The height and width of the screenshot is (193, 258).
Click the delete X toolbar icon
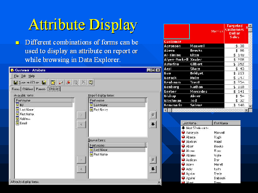[83, 82]
